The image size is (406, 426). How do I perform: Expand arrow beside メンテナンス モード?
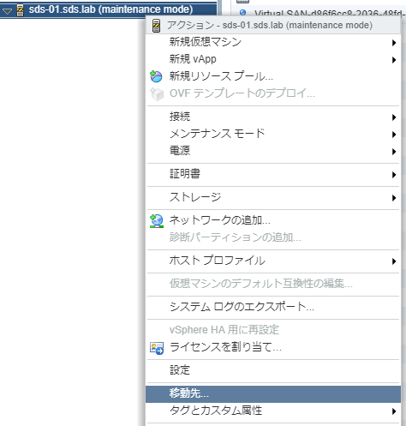click(394, 135)
